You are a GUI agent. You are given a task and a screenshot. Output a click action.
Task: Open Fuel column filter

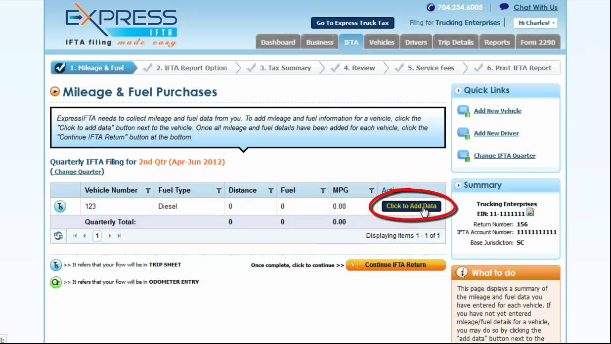pyautogui.click(x=323, y=190)
